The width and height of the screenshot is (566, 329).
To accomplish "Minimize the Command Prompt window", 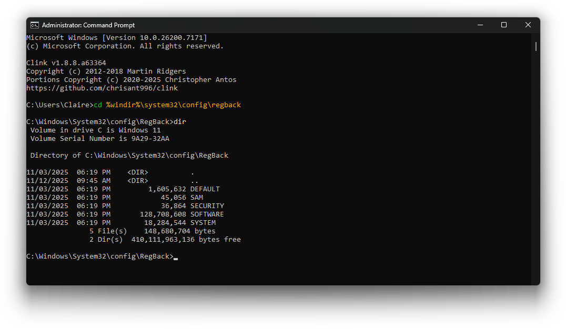I will pyautogui.click(x=480, y=25).
